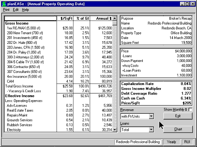This screenshot has width=197, height=147.
Task: Click the Repairs/Maint expense row
Action: coord(58,115)
